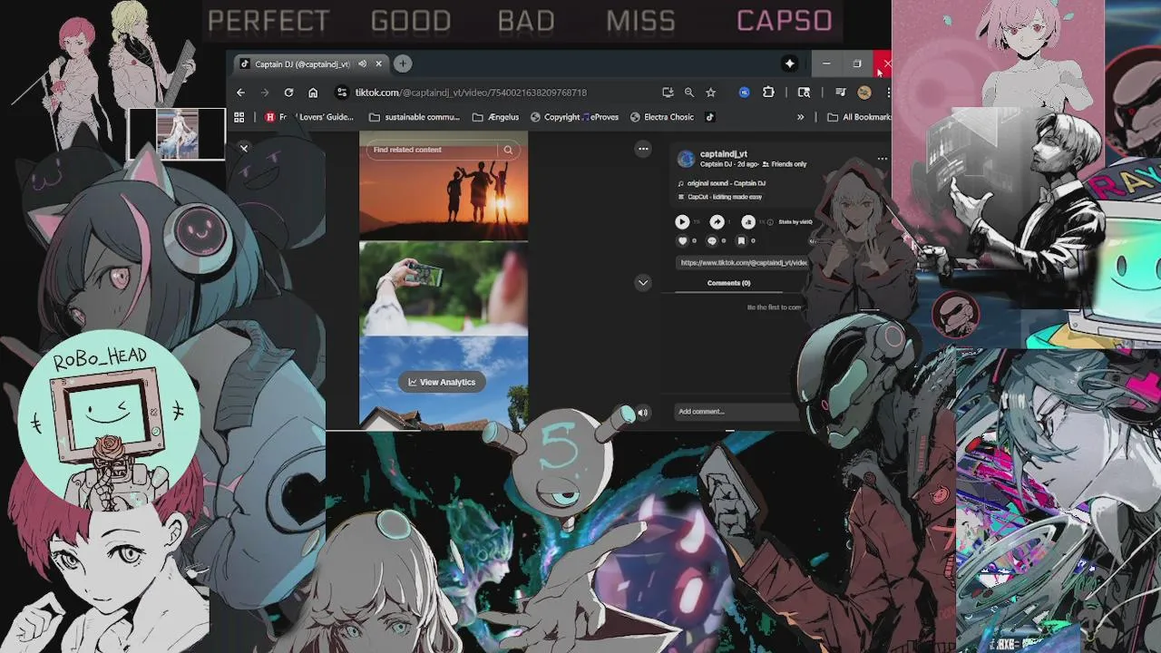Image resolution: width=1161 pixels, height=653 pixels.
Task: Click the Stats by vidIQ label
Action: coord(795,221)
